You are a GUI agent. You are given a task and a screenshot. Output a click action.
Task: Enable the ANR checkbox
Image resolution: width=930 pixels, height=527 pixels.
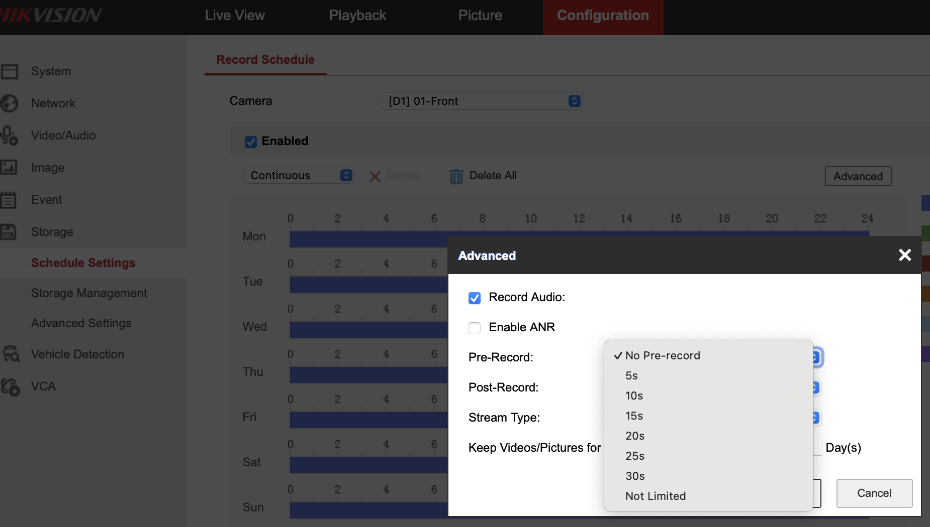click(474, 328)
